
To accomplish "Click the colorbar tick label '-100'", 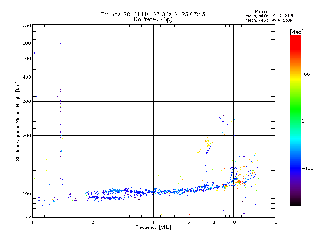I will (x=307, y=168).
